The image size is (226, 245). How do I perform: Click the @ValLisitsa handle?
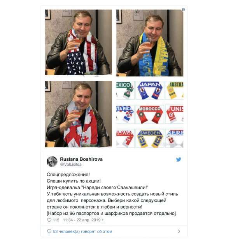(71, 164)
